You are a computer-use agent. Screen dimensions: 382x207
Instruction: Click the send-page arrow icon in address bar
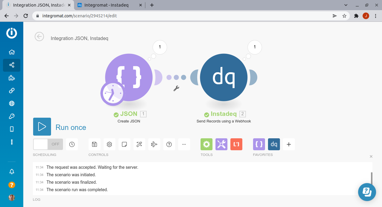[335, 16]
